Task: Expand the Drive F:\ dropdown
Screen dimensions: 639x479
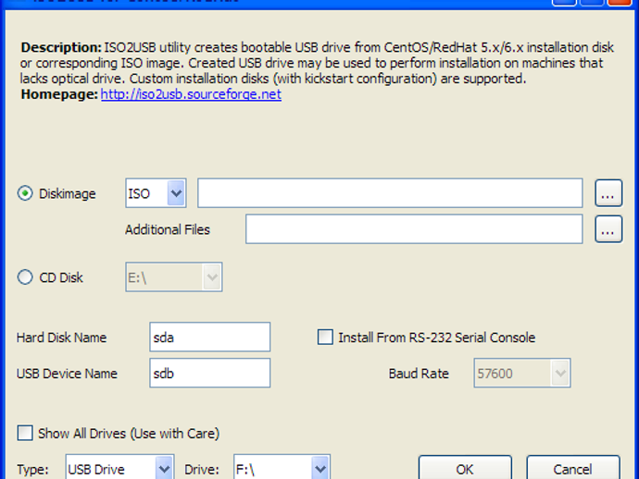Action: [282, 468]
